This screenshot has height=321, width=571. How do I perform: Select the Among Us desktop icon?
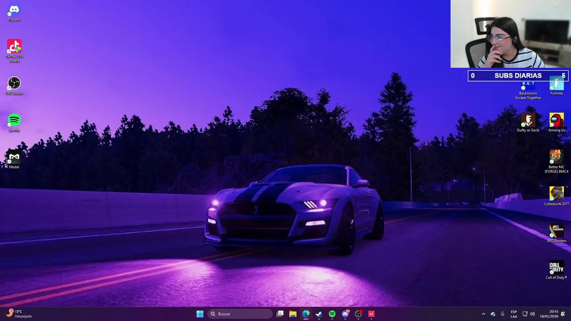[556, 123]
